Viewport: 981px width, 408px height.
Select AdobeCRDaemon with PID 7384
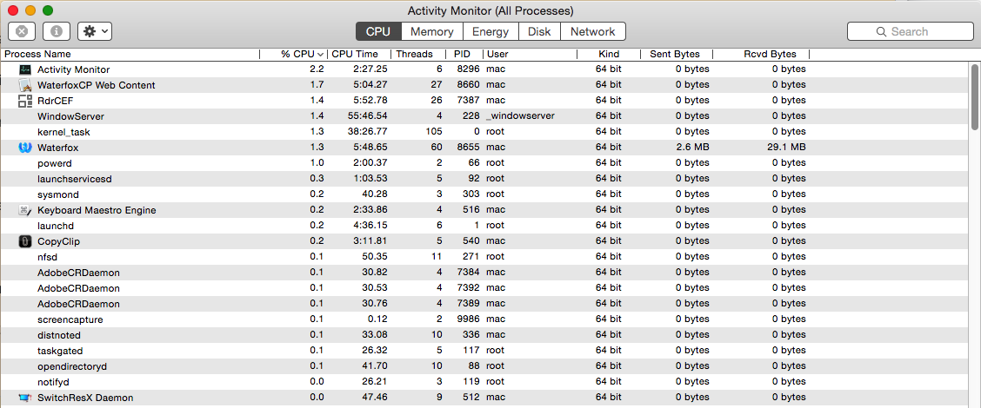485,273
